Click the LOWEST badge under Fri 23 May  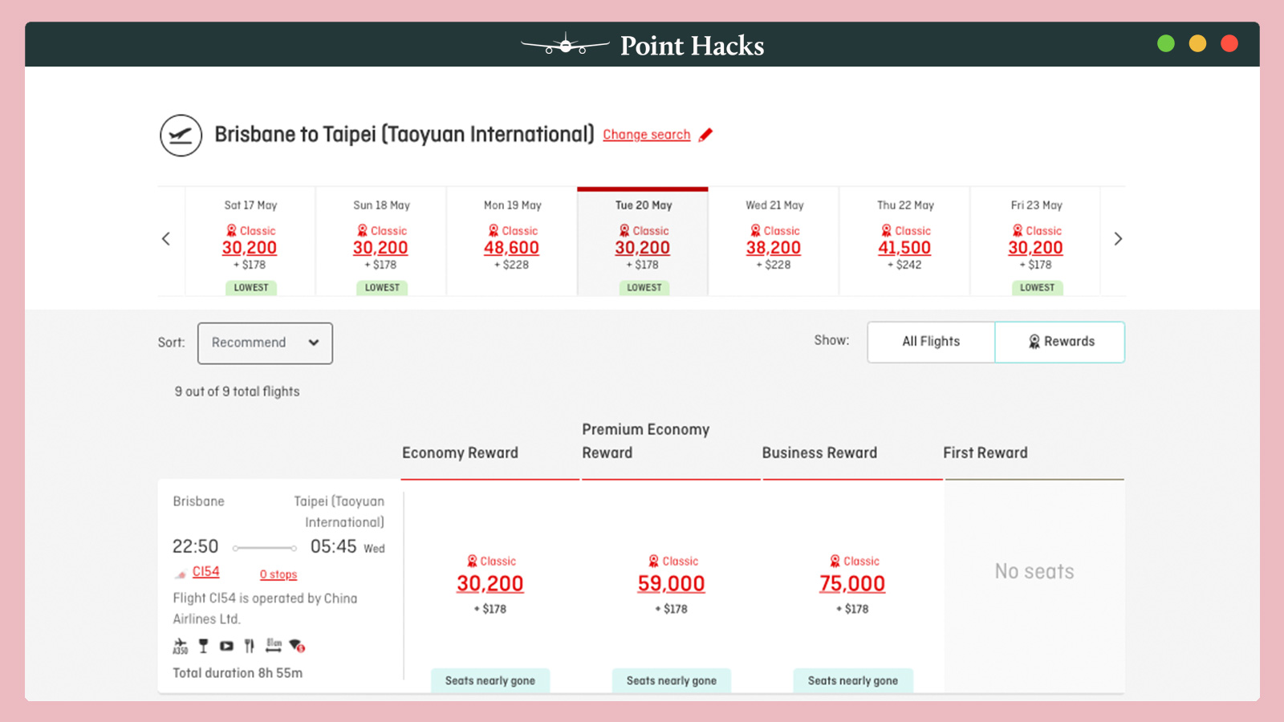[1037, 287]
